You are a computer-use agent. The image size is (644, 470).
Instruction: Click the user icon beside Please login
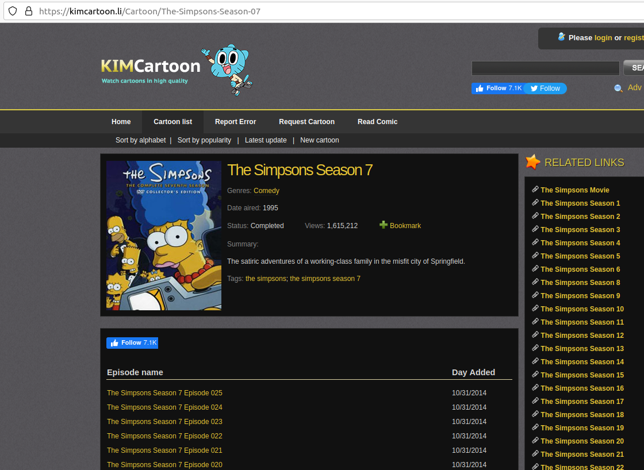561,37
